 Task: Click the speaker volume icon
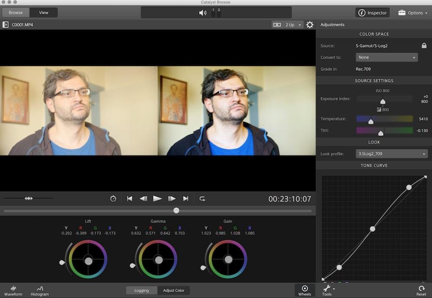202,13
